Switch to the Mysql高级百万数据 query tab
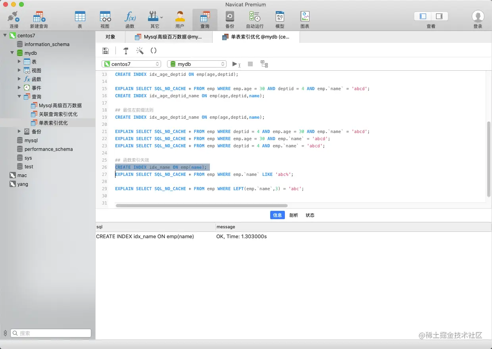The width and height of the screenshot is (492, 349). pyautogui.click(x=169, y=37)
